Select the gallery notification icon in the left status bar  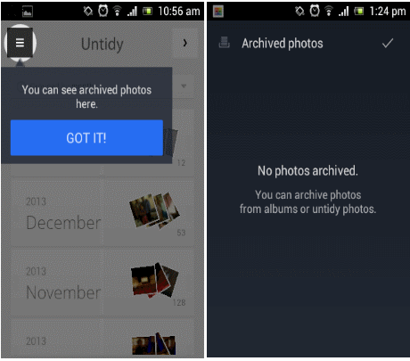(28, 12)
